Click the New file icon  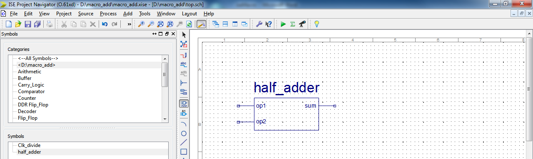pos(8,24)
